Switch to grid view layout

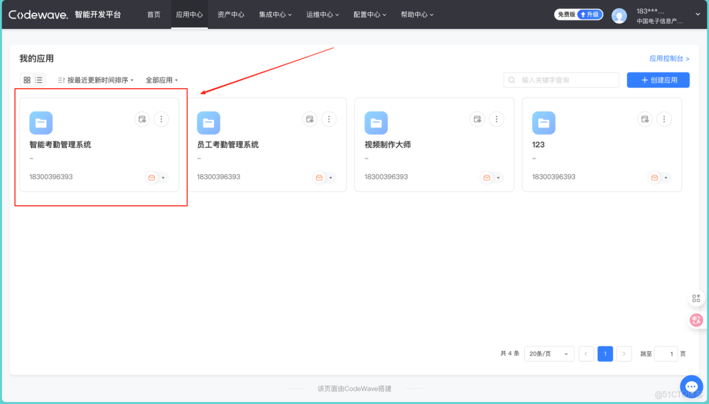click(x=26, y=80)
